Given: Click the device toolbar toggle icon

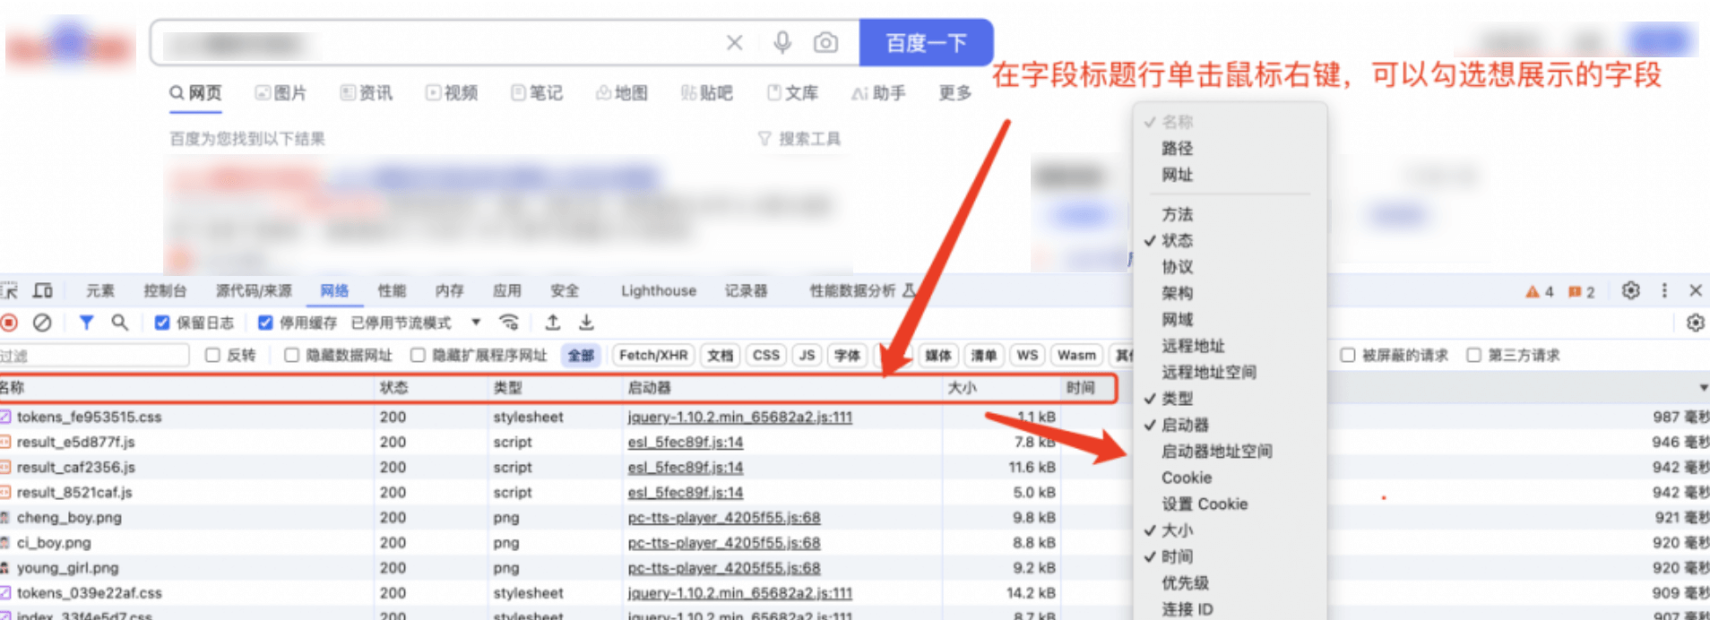Looking at the screenshot, I should [42, 290].
